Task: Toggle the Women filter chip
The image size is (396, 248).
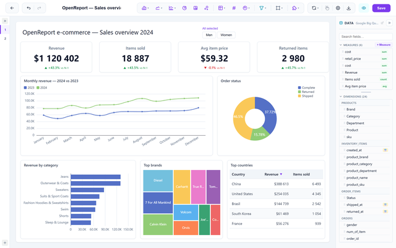Action: coord(226,35)
